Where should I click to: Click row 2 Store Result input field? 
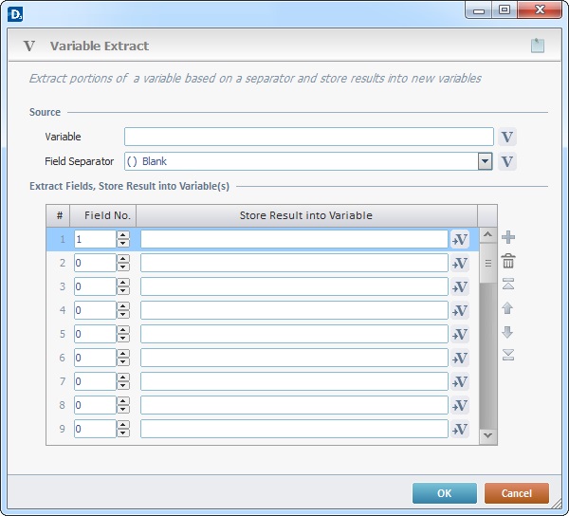[x=294, y=263]
